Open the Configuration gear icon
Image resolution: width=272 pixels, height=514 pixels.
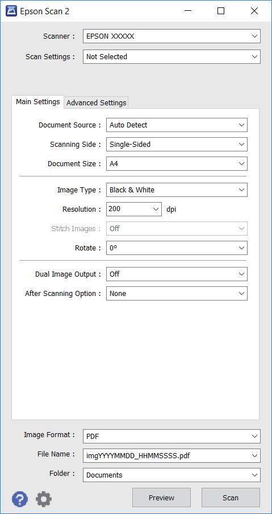pyautogui.click(x=44, y=499)
